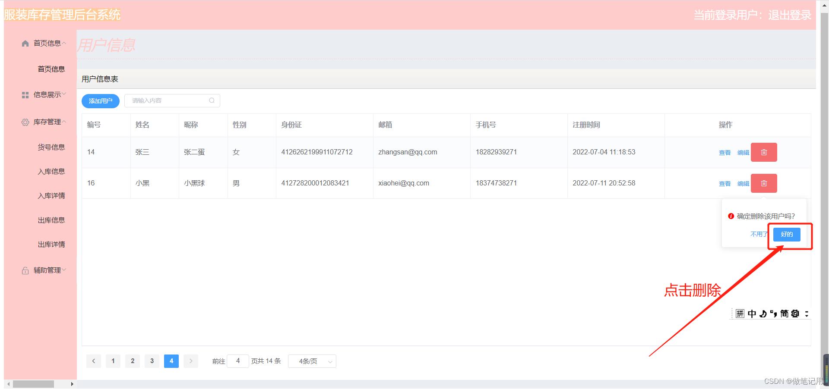Open 入库信息 menu item

(51, 172)
